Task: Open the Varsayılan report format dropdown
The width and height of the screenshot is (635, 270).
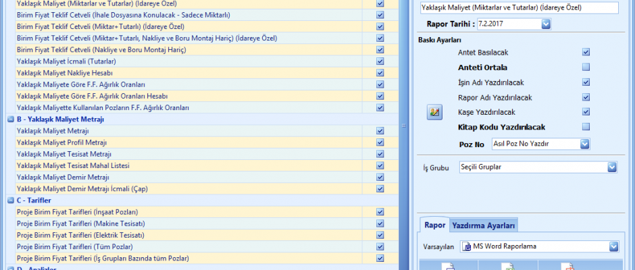Action: pyautogui.click(x=612, y=246)
